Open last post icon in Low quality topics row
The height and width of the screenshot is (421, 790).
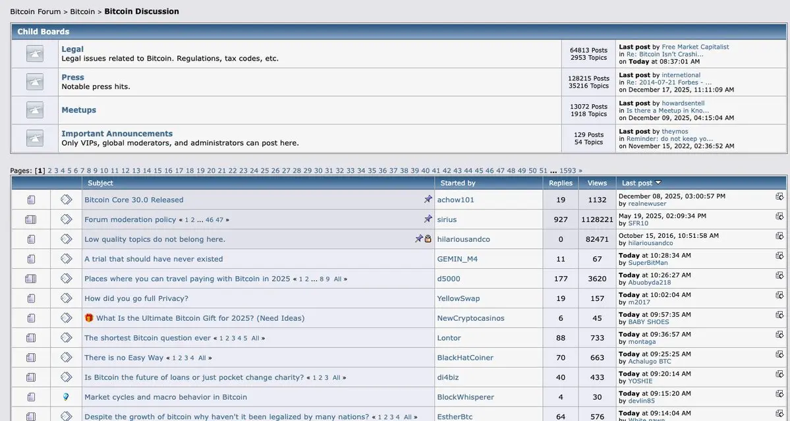coord(779,236)
